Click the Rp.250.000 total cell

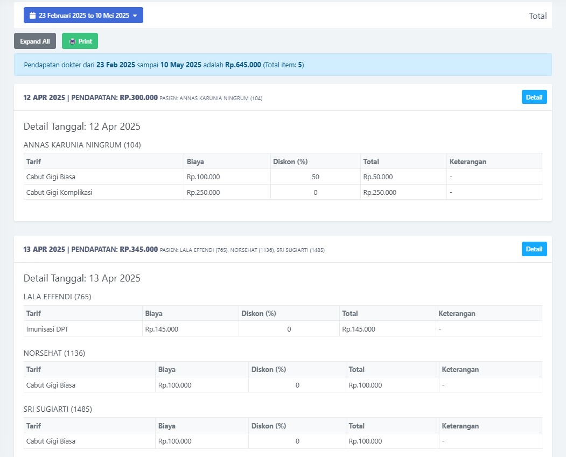click(x=380, y=192)
